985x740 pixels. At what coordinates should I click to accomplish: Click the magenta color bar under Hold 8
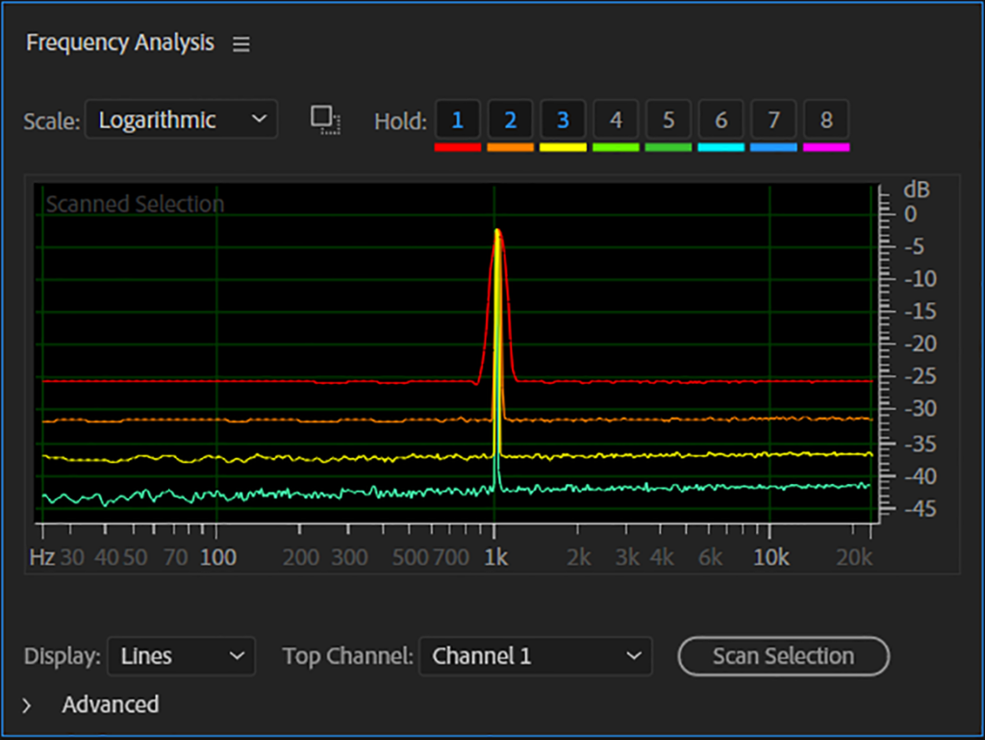point(826,146)
